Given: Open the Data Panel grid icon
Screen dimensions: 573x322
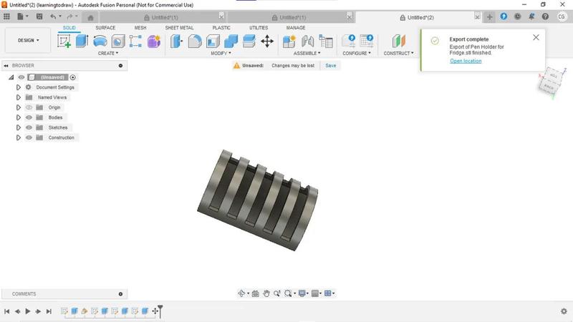Looking at the screenshot, I should (6, 16).
